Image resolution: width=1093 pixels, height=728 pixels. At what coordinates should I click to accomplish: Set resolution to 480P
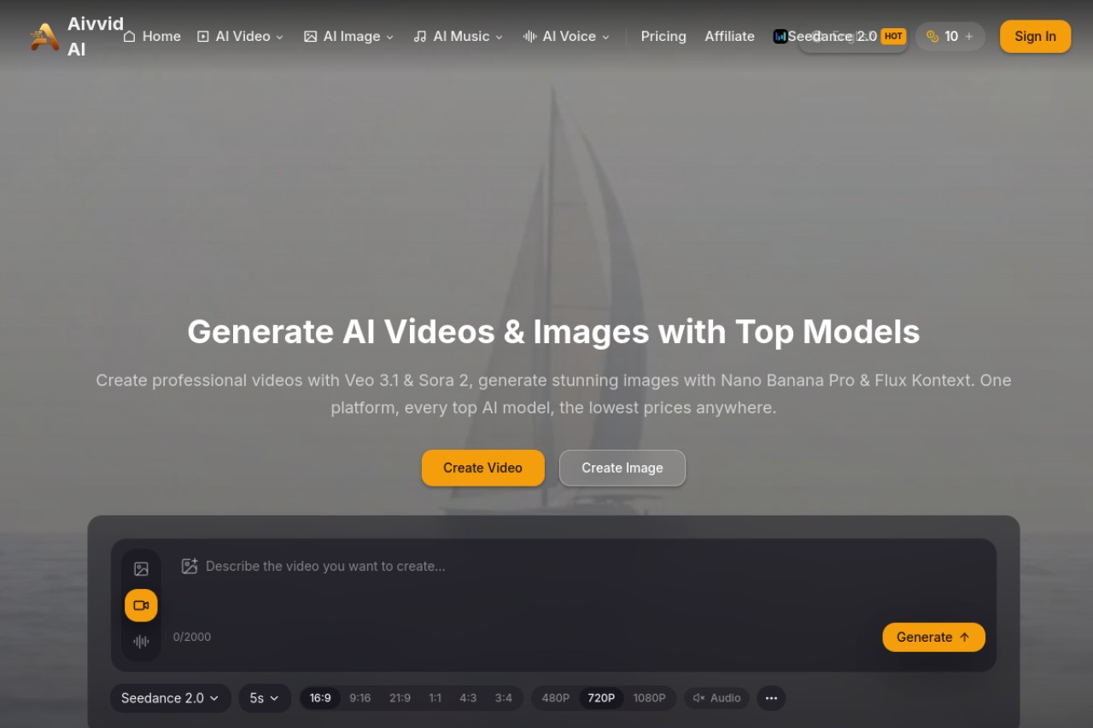556,698
